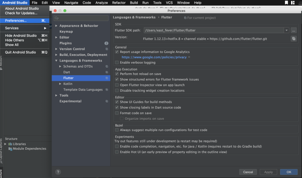Enable Always suggest multiple run configurations
Image resolution: width=302 pixels, height=178 pixels.
[117, 130]
